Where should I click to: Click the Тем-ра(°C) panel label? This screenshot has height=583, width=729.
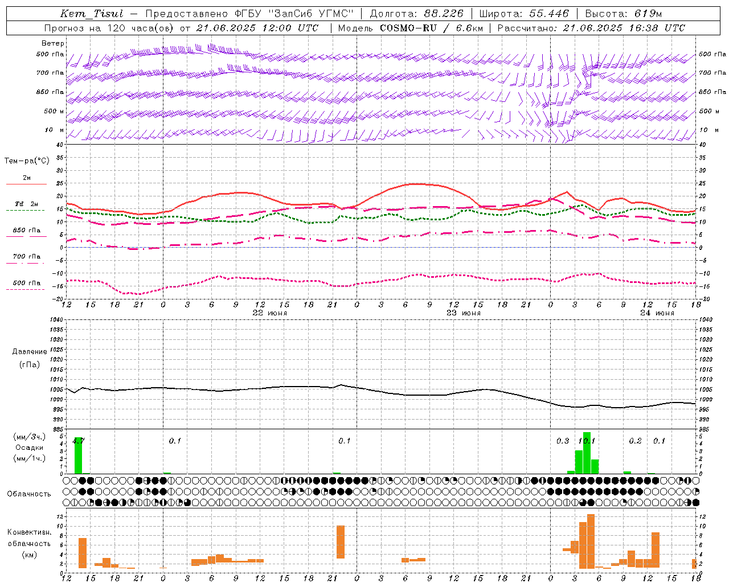pos(27,161)
